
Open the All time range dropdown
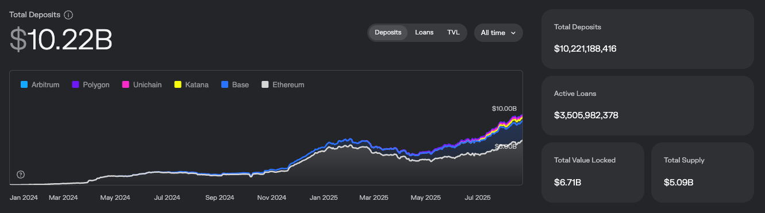pos(498,33)
